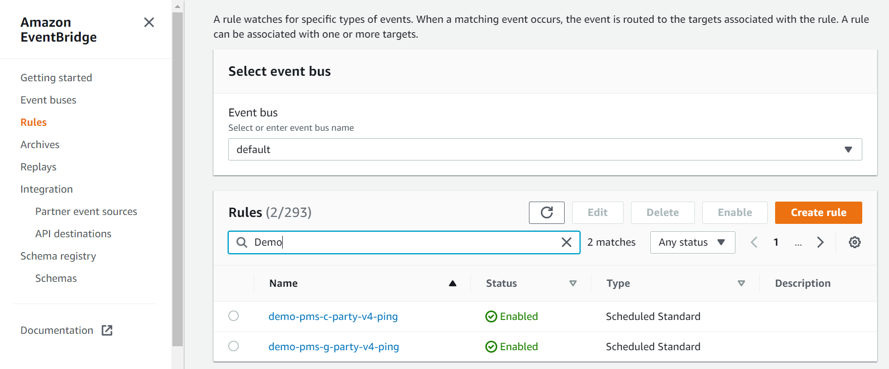Close the Amazon EventBridge sidebar panel

click(x=149, y=22)
